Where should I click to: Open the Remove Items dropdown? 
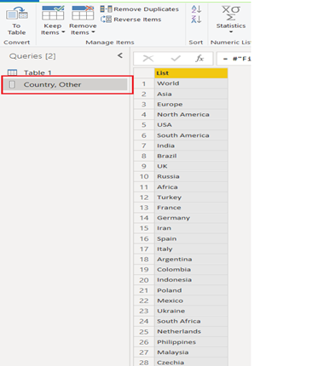click(x=83, y=20)
